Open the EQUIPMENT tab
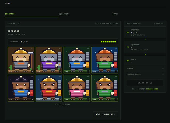Screen dimensions: 170x123 point(64,14)
